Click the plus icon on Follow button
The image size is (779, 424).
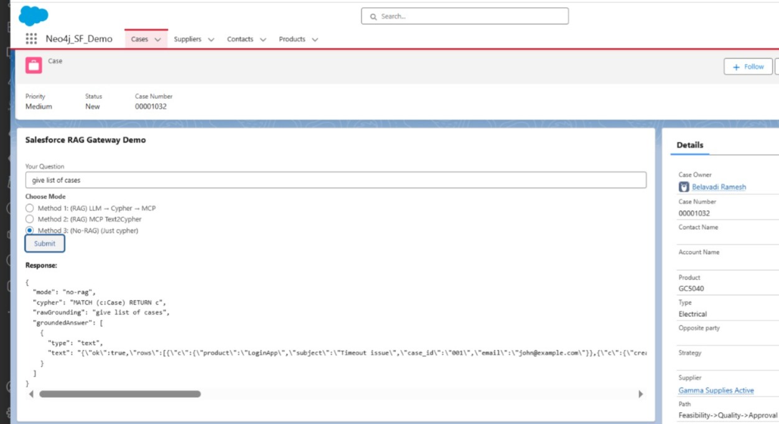pyautogui.click(x=737, y=67)
